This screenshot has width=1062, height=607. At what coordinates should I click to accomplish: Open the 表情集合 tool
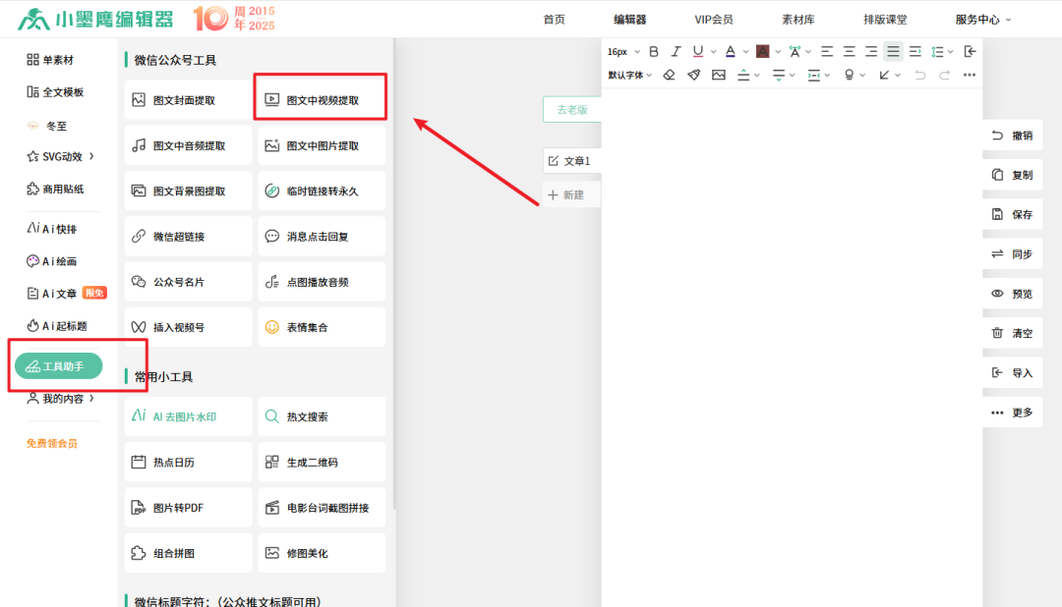[322, 326]
